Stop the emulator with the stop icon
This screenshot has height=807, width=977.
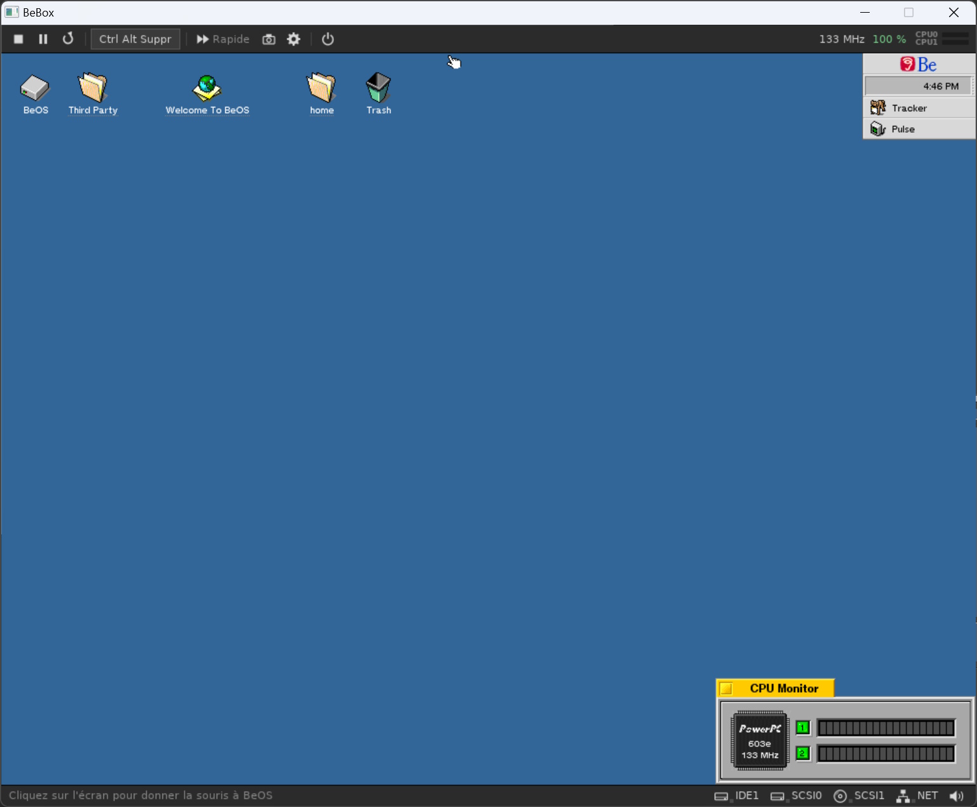tap(18, 39)
